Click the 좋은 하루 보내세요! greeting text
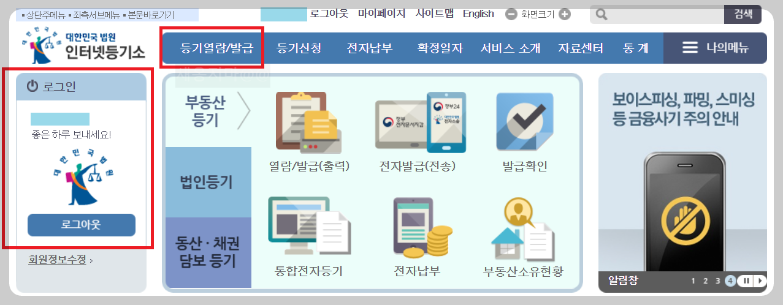 [x=71, y=134]
